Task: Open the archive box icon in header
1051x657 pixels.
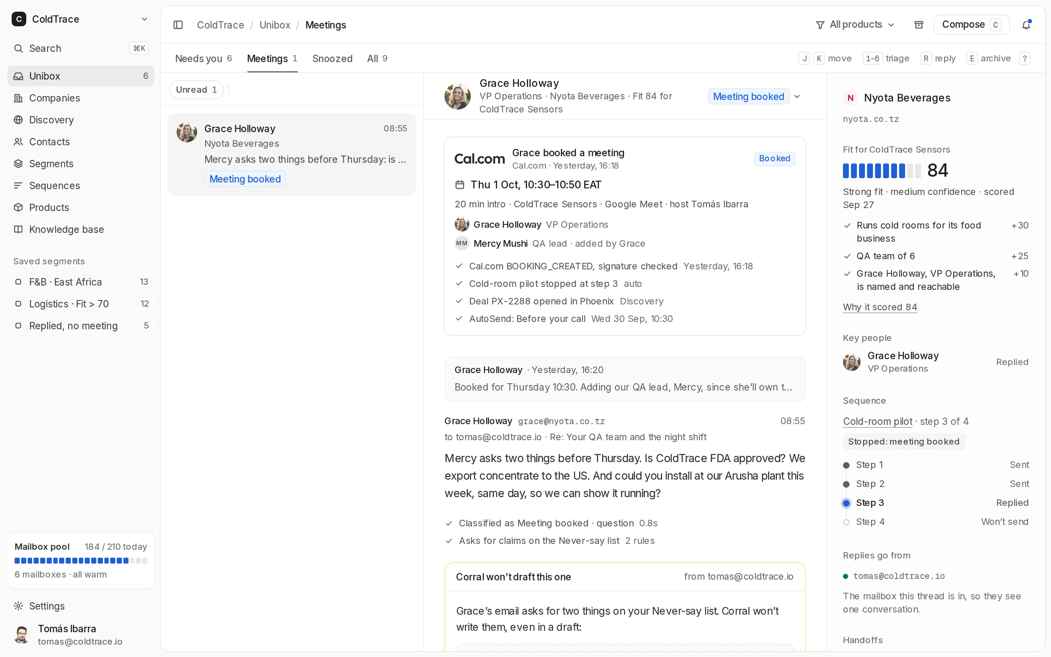Action: coord(919,25)
